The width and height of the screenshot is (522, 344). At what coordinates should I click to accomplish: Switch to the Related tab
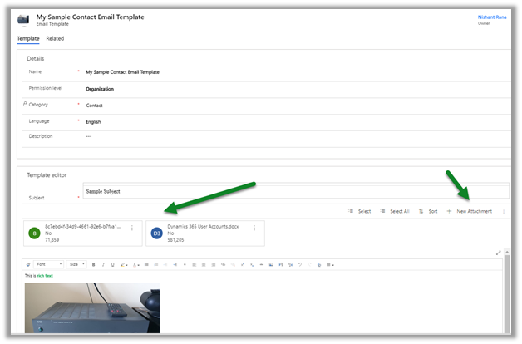click(x=55, y=39)
